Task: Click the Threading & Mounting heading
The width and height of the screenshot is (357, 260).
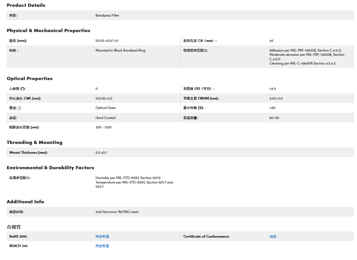Action: pos(34,142)
